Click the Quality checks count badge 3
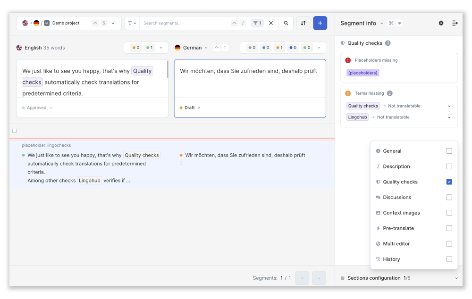Image resolution: width=472 pixels, height=299 pixels. click(x=388, y=43)
